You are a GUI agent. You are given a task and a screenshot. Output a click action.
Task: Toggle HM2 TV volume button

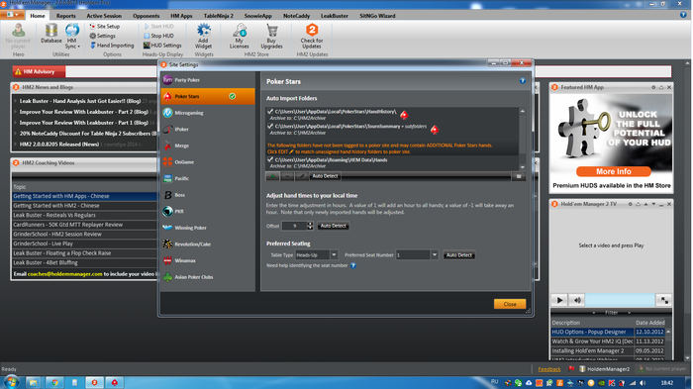point(577,300)
